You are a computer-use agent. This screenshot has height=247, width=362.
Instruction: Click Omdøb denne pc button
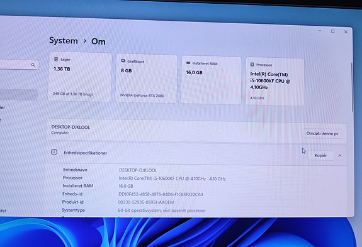tap(322, 134)
